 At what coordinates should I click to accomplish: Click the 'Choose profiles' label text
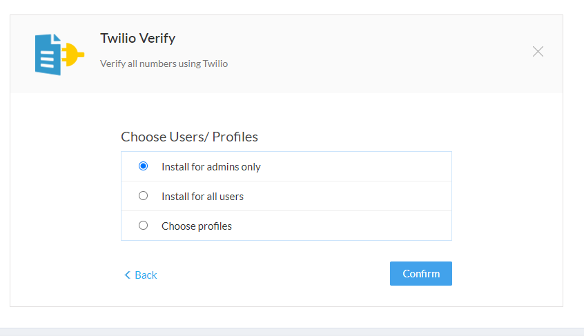(x=197, y=226)
